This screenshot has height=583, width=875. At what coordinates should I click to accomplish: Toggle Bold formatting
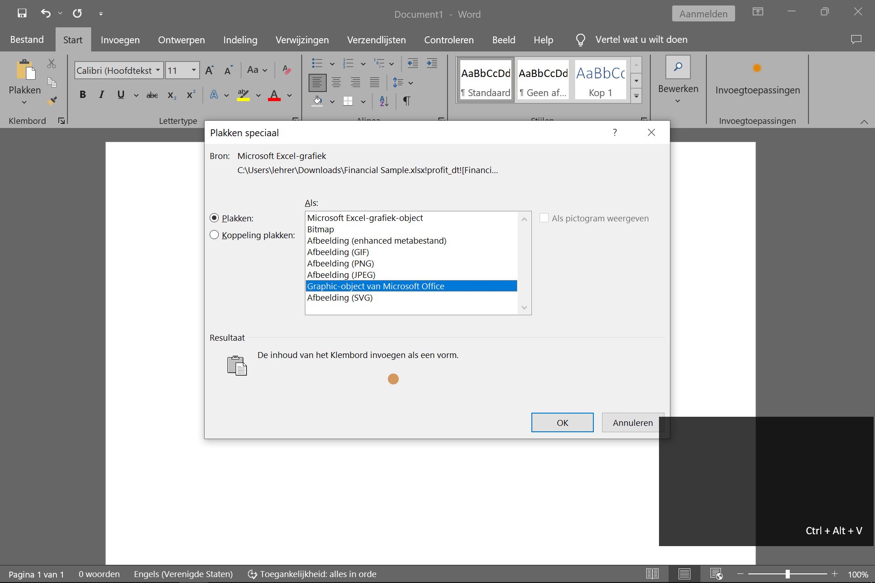tap(82, 95)
